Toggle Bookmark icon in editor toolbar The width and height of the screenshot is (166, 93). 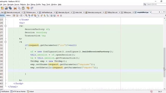pos(48,16)
